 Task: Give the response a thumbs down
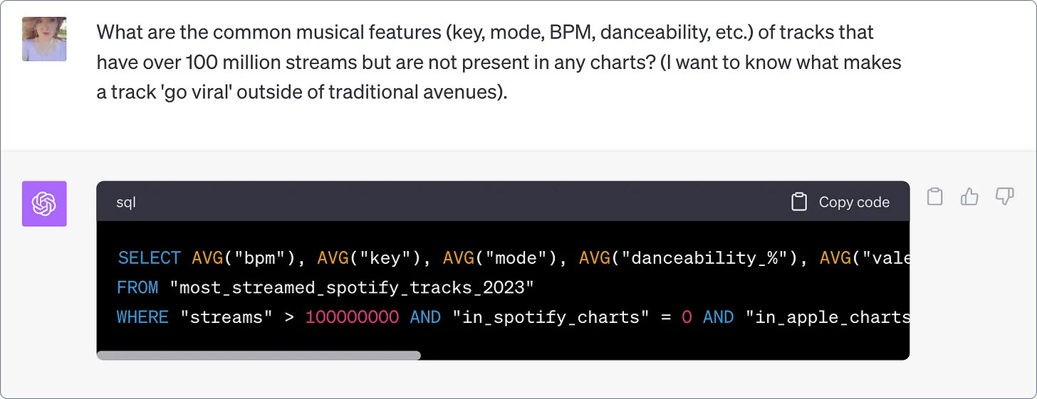point(1004,196)
